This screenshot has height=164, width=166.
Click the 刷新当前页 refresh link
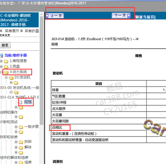tap(145, 17)
